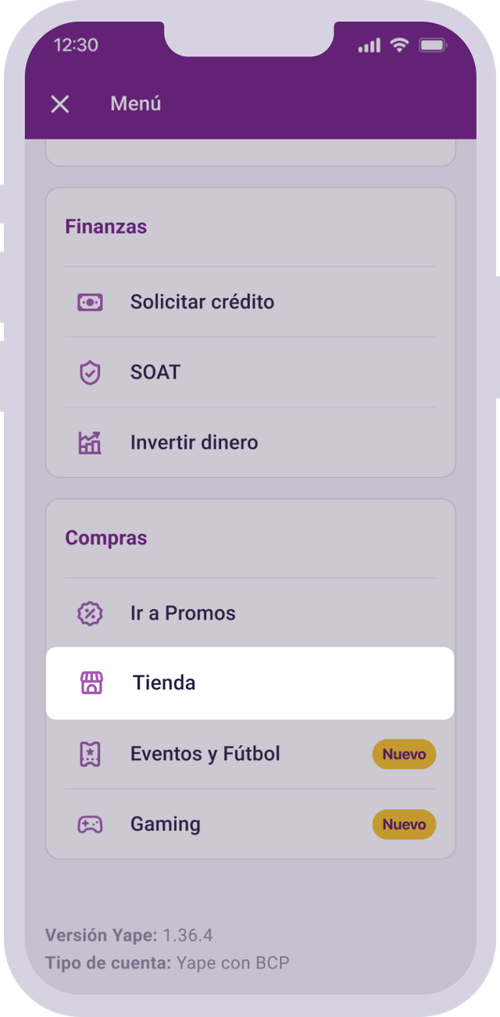The height and width of the screenshot is (1017, 500).
Task: Open Invertir dinero option
Action: point(250,442)
